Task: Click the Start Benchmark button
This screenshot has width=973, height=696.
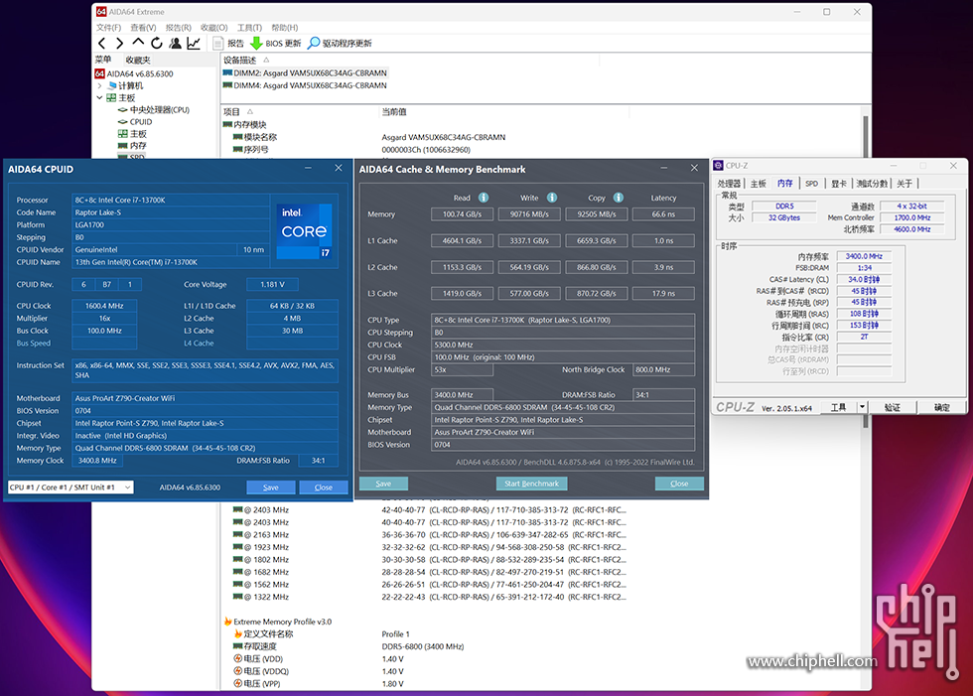Action: (x=531, y=484)
